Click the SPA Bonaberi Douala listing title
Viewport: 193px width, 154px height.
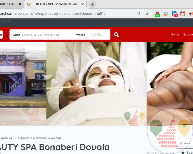(x=55, y=147)
